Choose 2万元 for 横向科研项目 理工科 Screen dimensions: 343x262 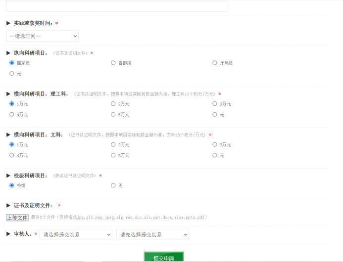pos(113,104)
